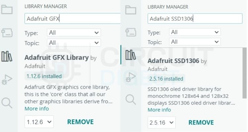248x132 pixels.
Task: Open Search magnifier icon in left panel
Action: tap(7, 103)
